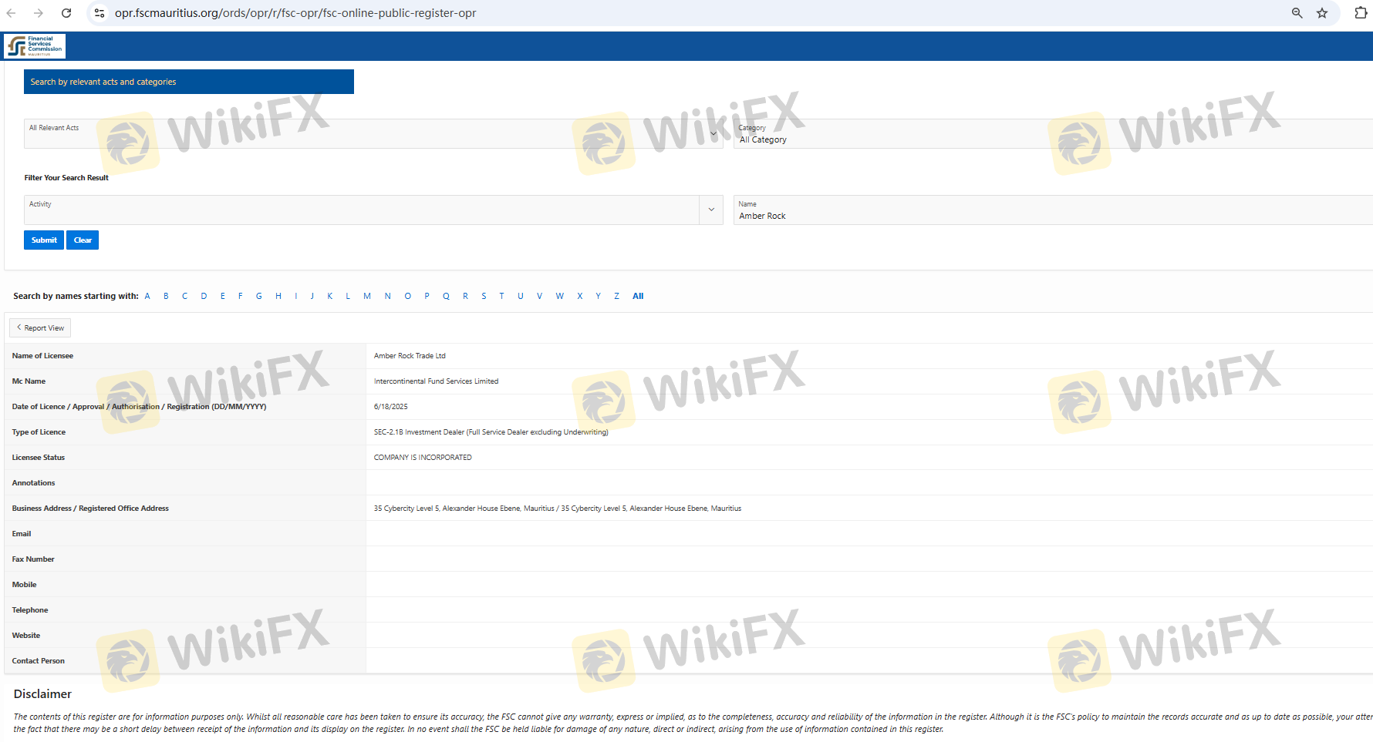
Task: Click the Name field containing Amber Rock
Action: tap(1053, 210)
